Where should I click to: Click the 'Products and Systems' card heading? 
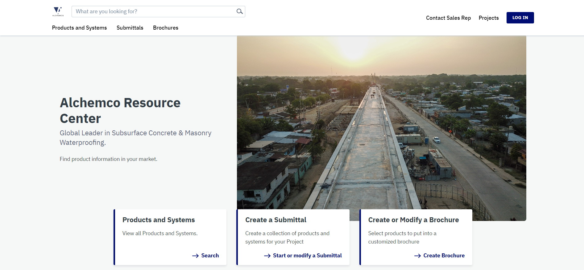[159, 220]
